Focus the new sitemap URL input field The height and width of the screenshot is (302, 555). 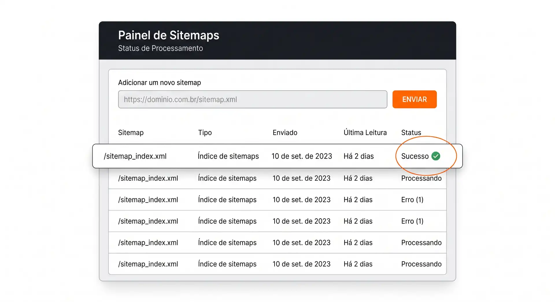253,99
